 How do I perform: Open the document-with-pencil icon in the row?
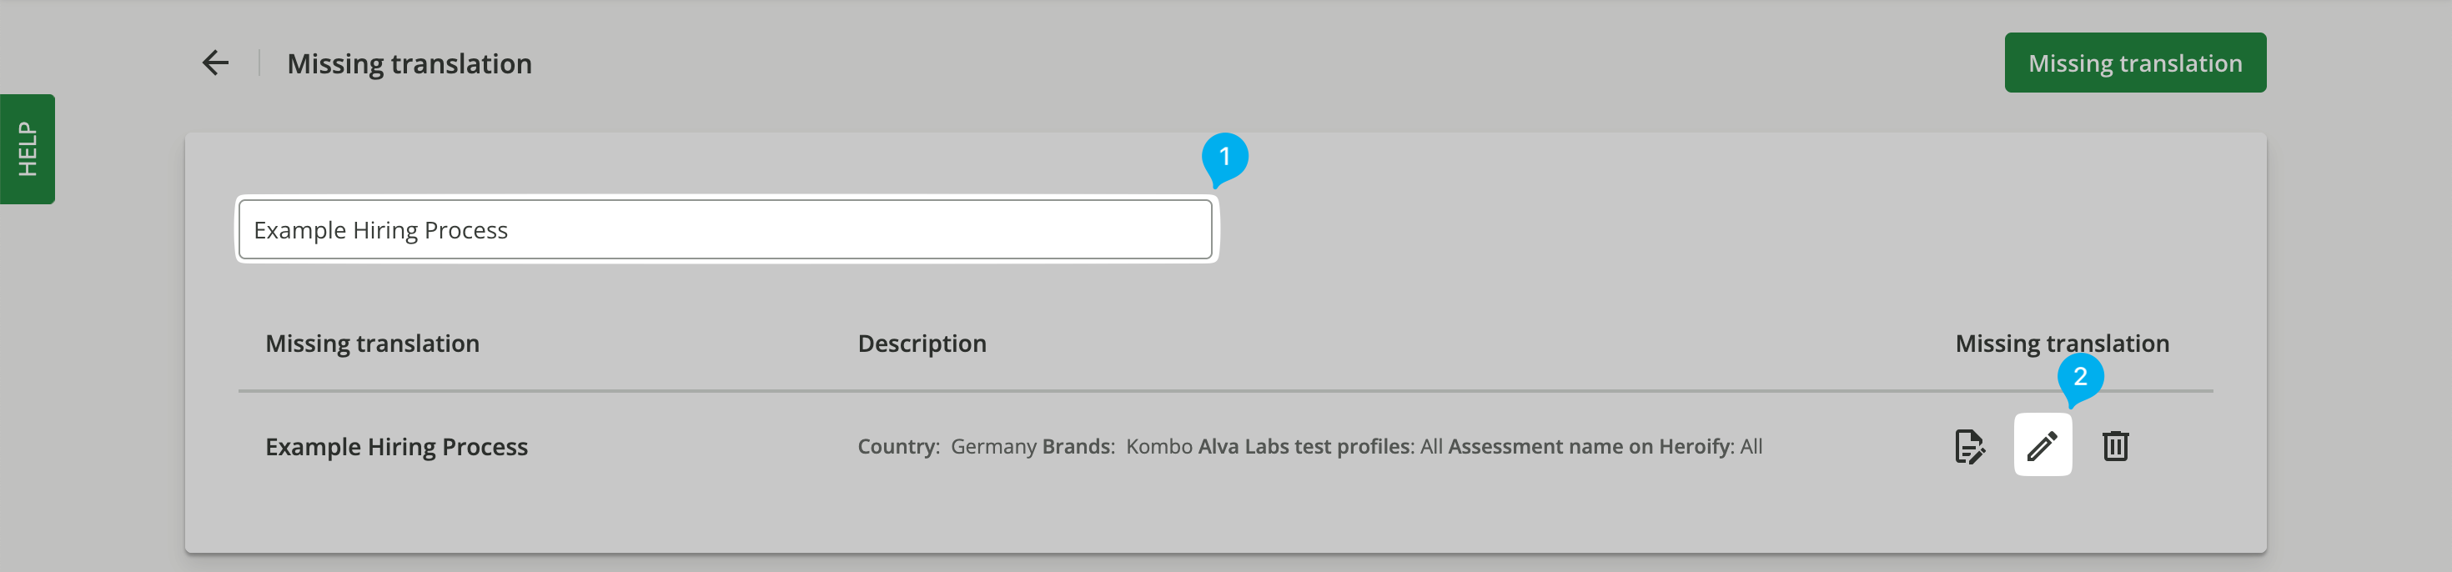[1969, 445]
